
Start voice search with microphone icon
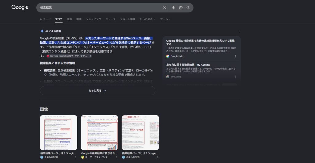[173, 8]
